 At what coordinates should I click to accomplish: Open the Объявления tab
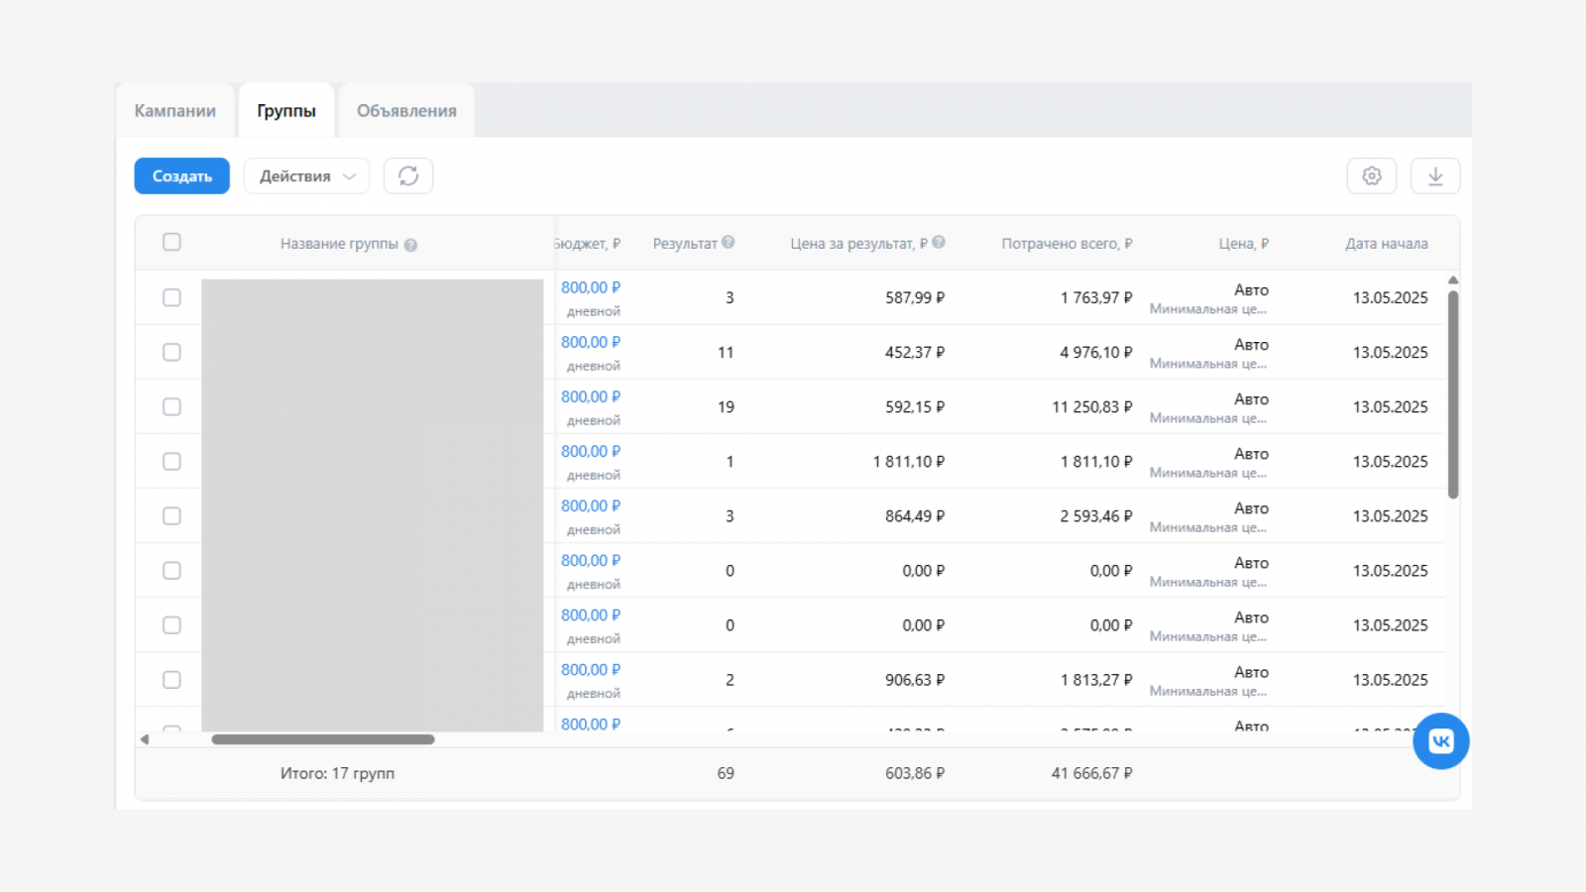coord(406,111)
